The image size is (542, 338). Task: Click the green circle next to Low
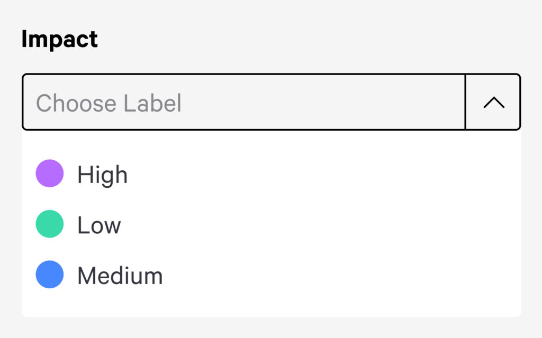point(50,224)
